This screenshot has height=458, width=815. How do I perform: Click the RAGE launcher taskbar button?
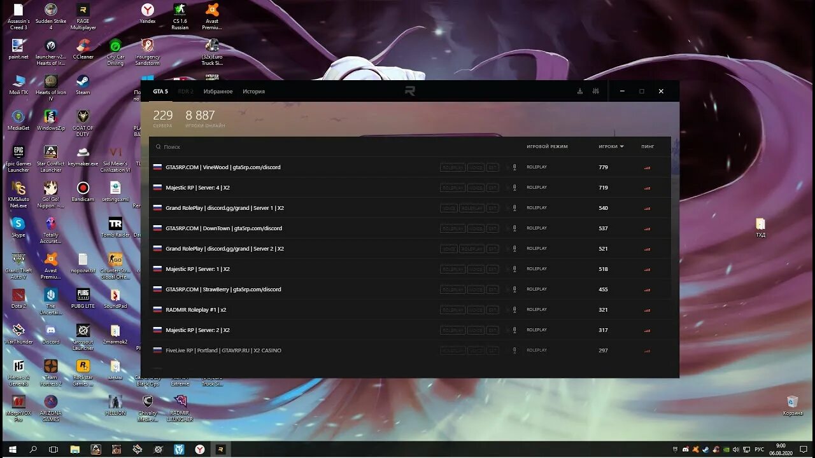[x=220, y=449]
